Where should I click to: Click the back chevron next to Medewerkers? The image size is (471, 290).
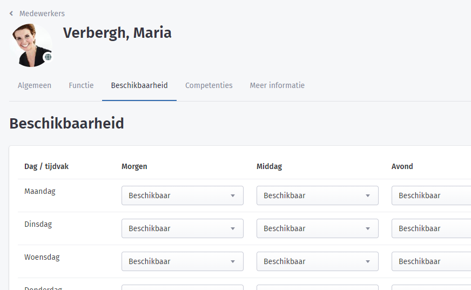point(11,14)
